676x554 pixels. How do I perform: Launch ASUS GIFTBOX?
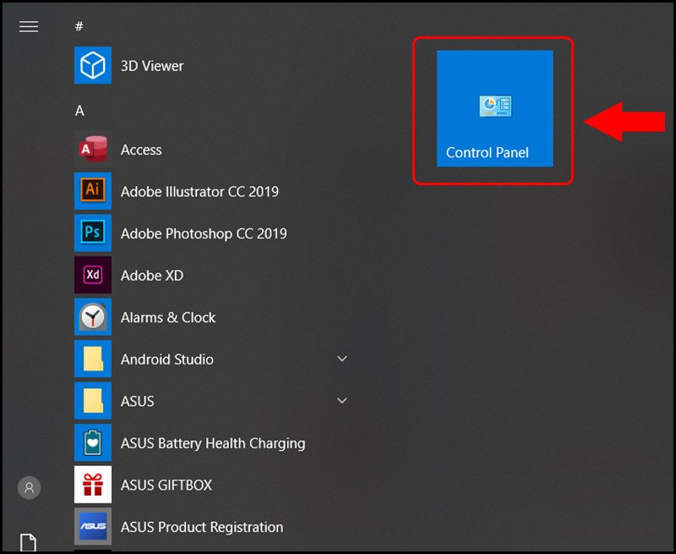tap(166, 485)
